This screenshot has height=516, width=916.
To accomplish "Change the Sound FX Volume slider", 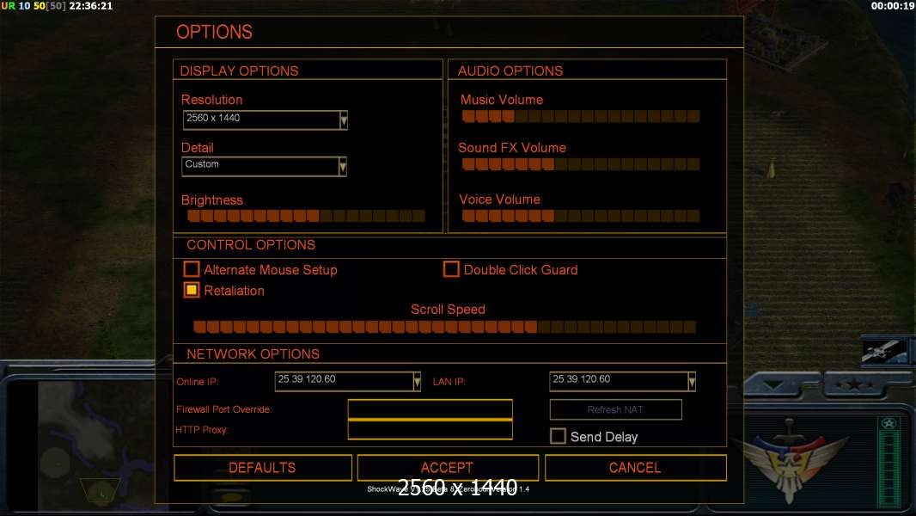I will pos(581,164).
